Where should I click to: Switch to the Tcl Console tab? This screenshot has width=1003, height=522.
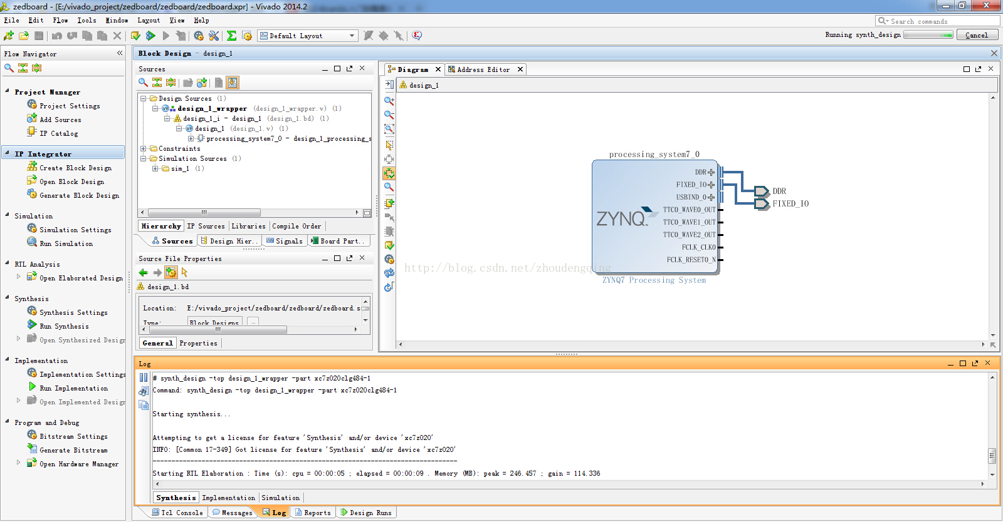click(177, 513)
